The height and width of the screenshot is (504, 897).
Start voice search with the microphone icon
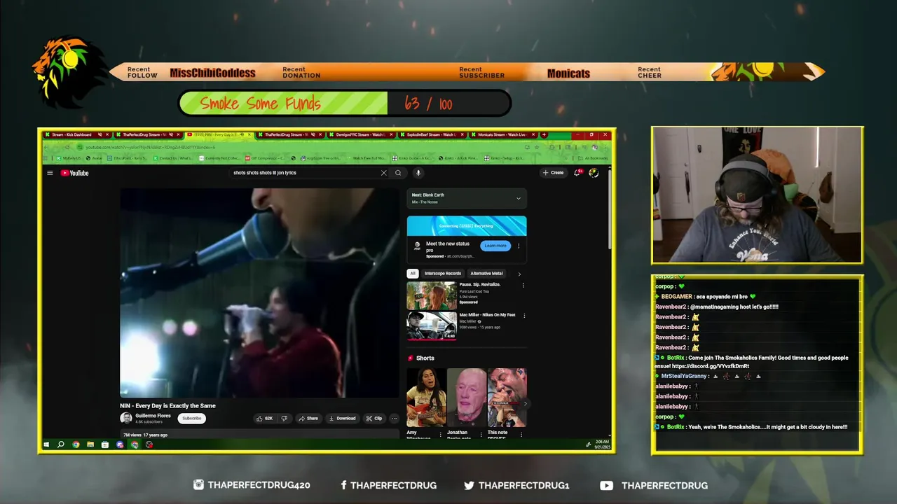pos(418,173)
